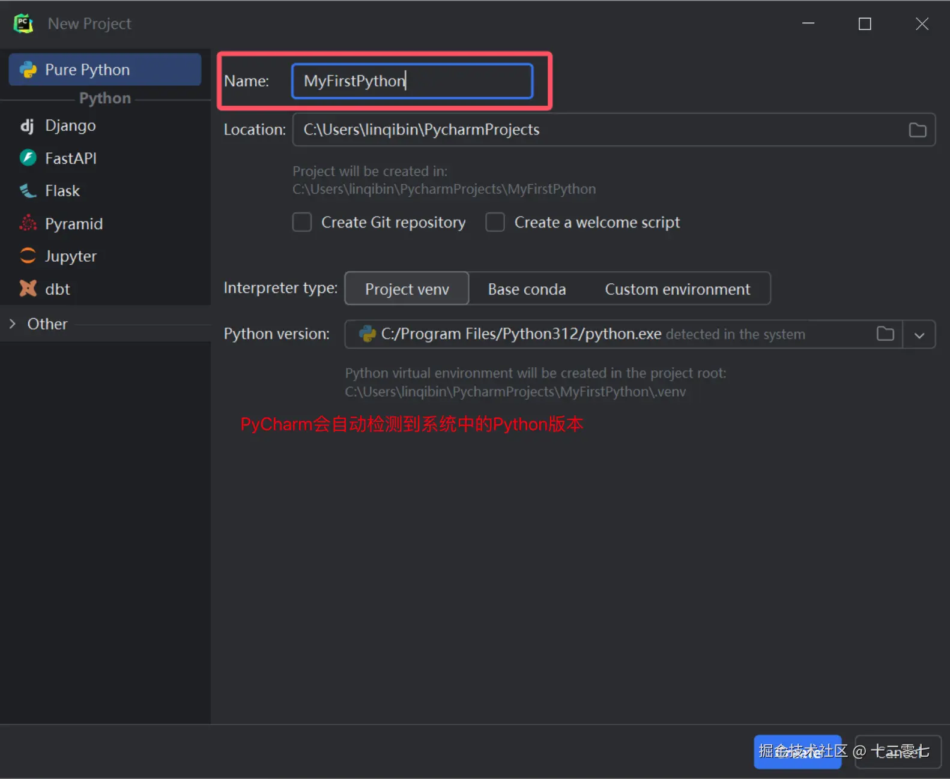Close the New Project dialog

[x=922, y=23]
